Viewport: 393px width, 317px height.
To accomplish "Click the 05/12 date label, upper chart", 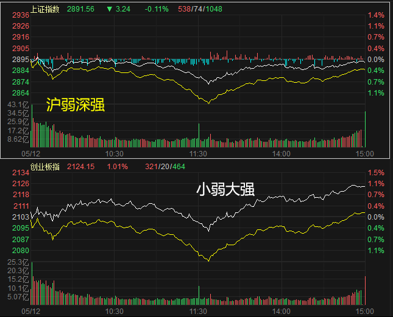I will click(31, 153).
